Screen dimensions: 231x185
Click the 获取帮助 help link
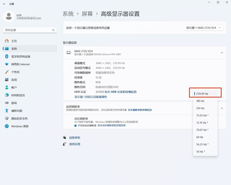point(75,138)
